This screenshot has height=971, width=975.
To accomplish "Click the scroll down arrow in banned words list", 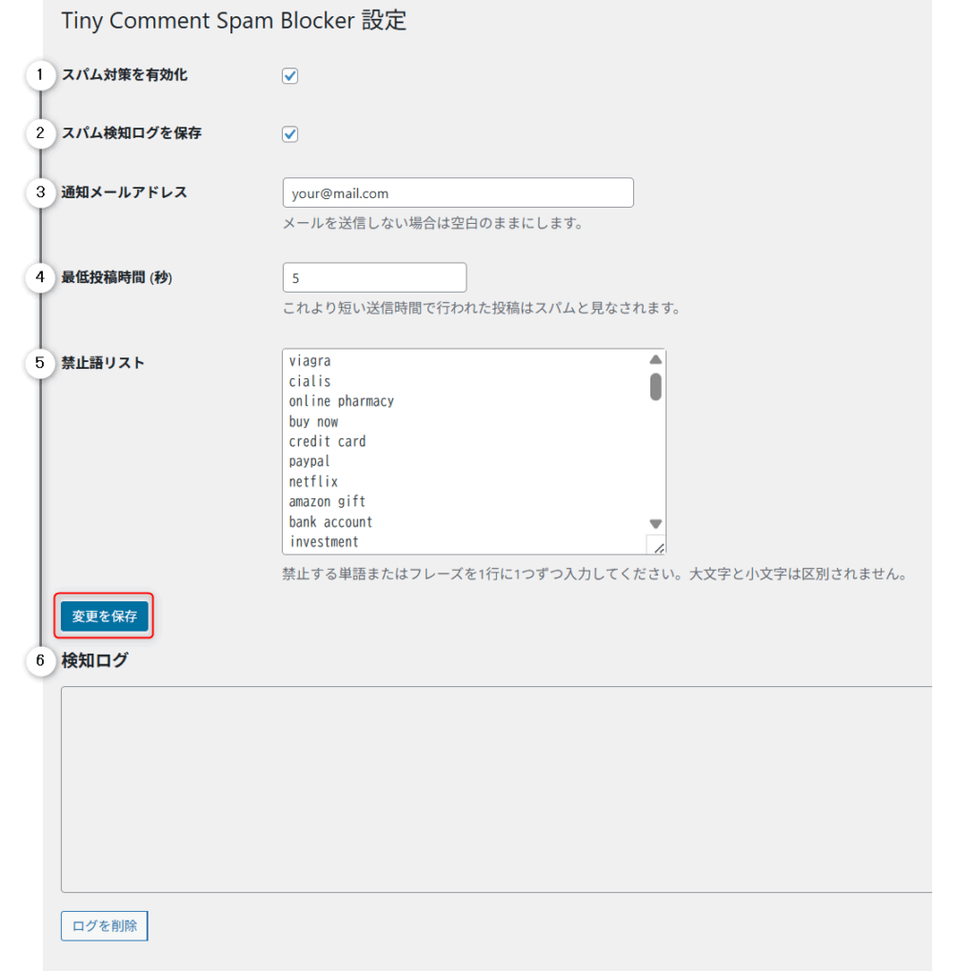I will coord(655,523).
